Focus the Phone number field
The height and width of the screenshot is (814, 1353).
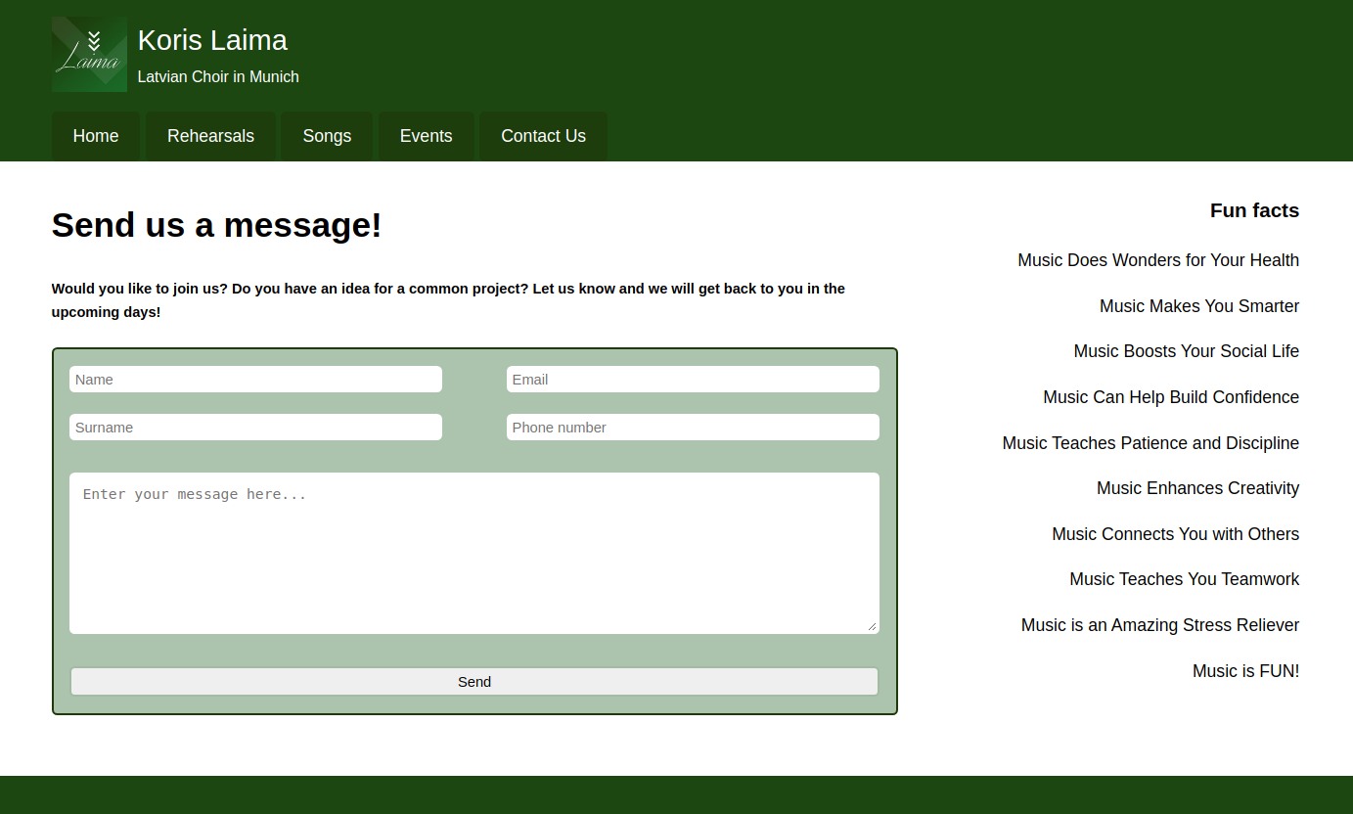[693, 428]
